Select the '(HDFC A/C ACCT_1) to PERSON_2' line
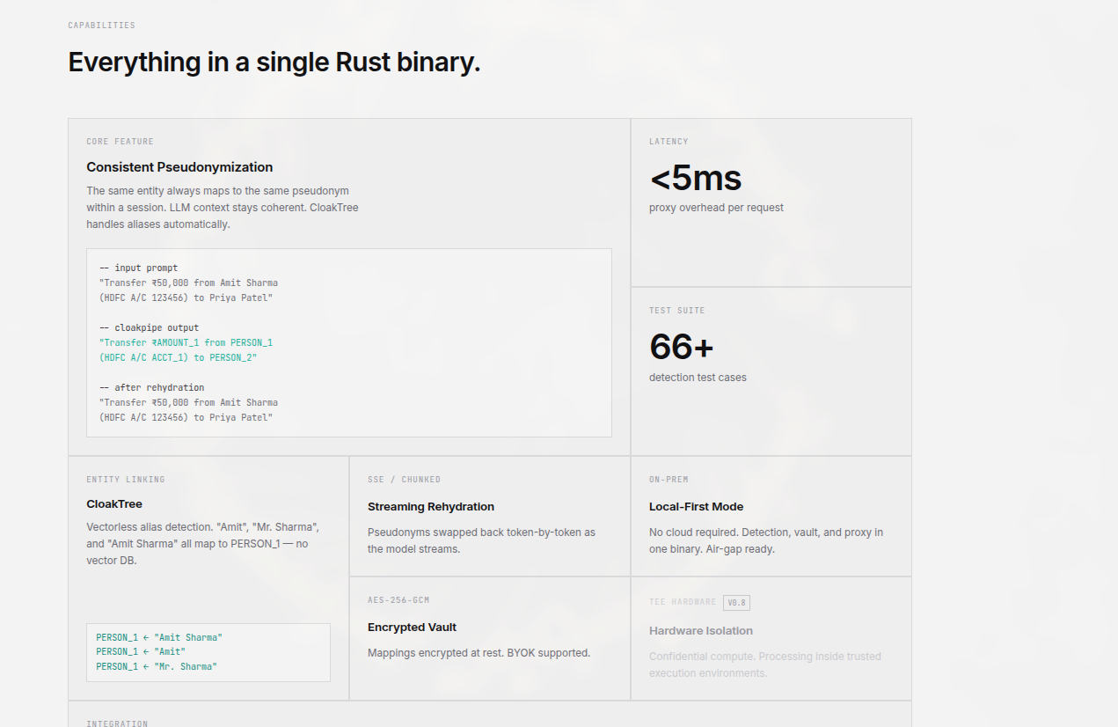Screen dimensions: 1118x727 178,358
